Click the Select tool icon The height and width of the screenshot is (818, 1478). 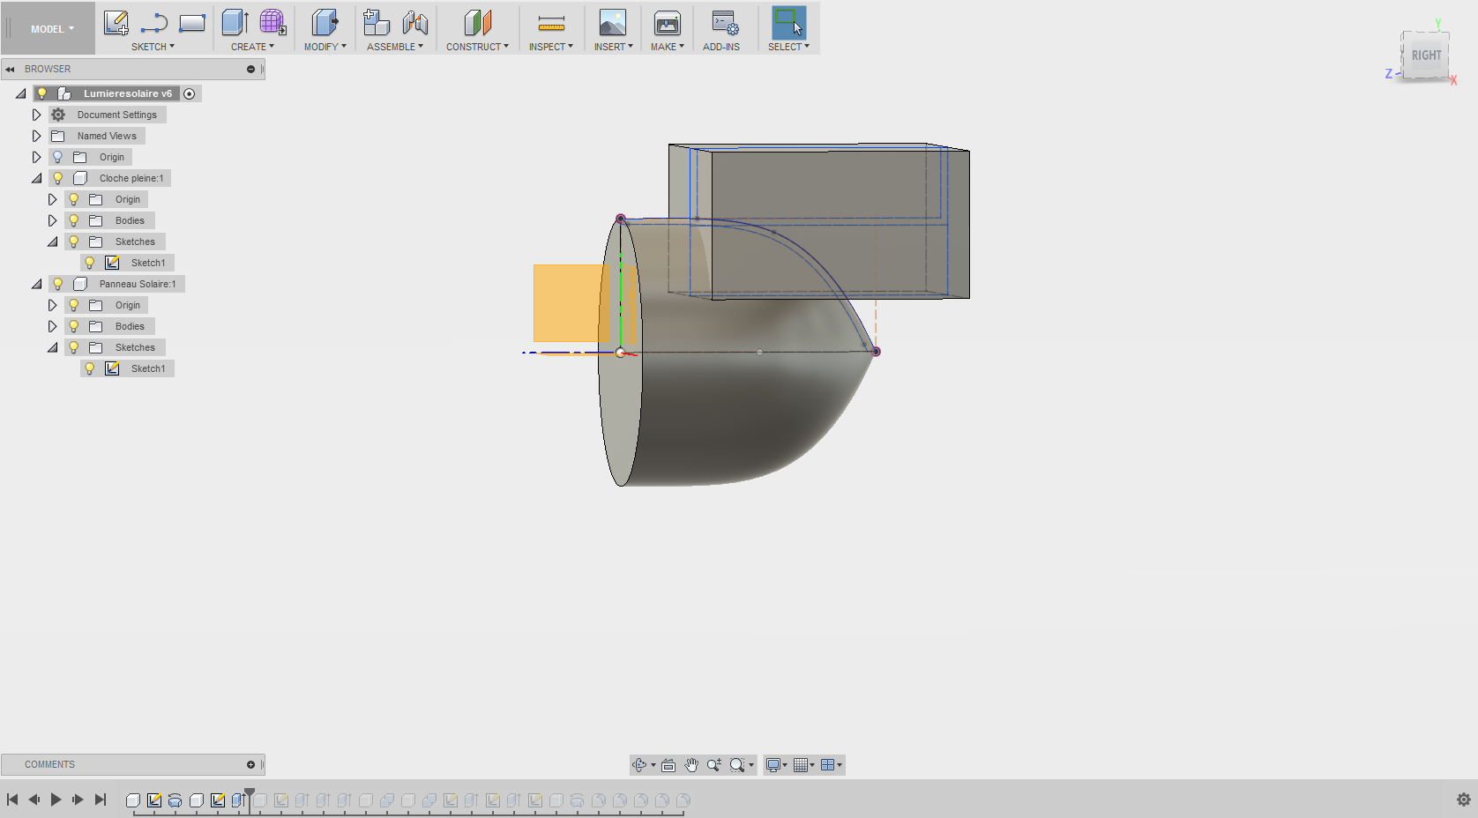788,23
